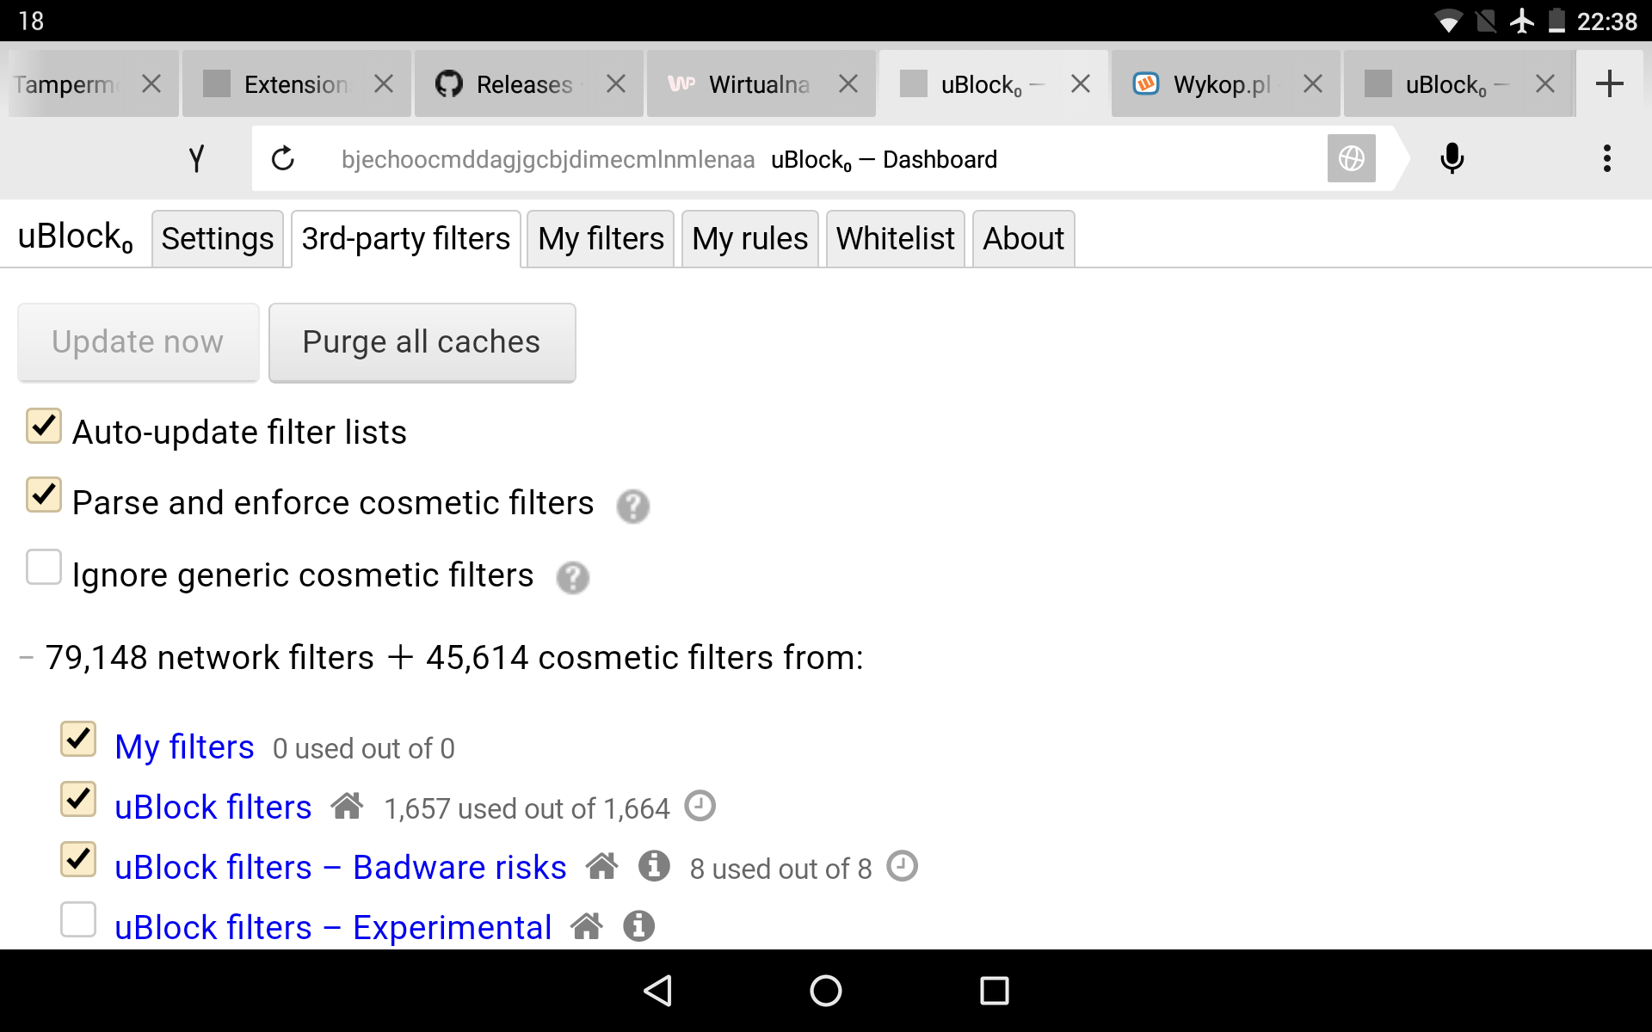
Task: Tap the microphone voice search icon
Action: pyautogui.click(x=1452, y=158)
